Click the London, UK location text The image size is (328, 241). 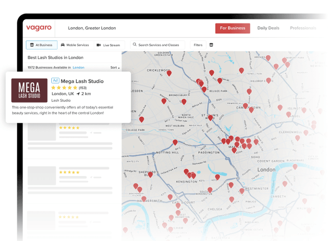pyautogui.click(x=63, y=94)
